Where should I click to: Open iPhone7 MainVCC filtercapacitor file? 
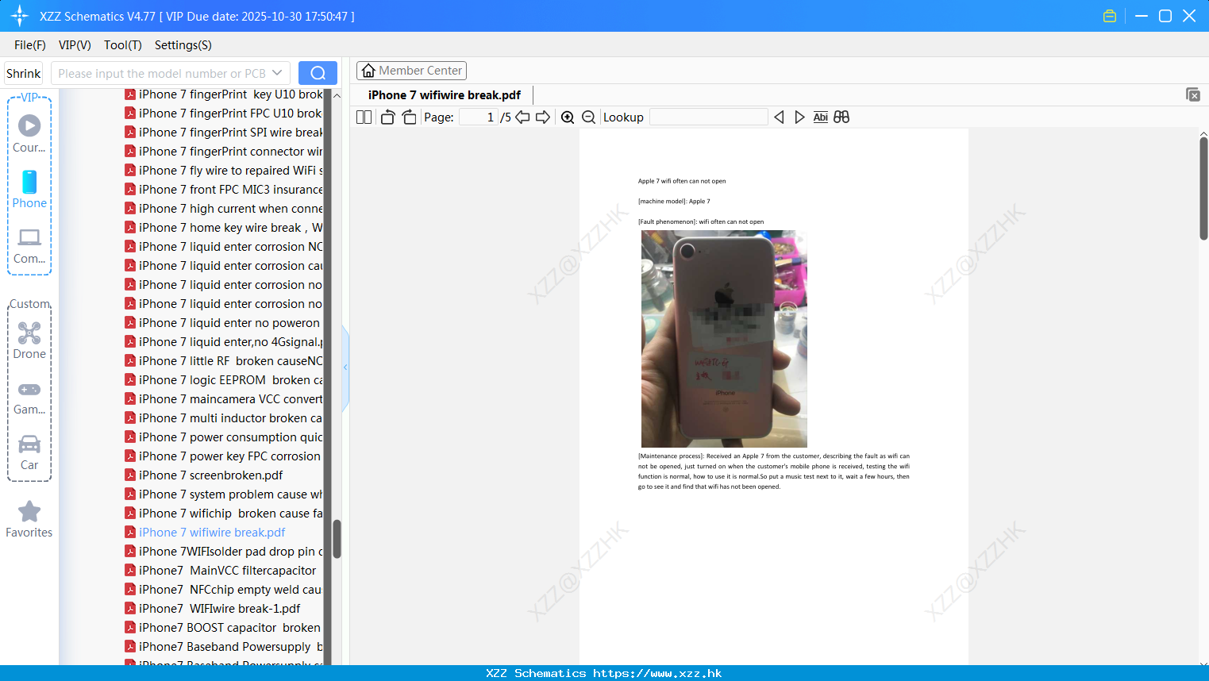point(220,571)
